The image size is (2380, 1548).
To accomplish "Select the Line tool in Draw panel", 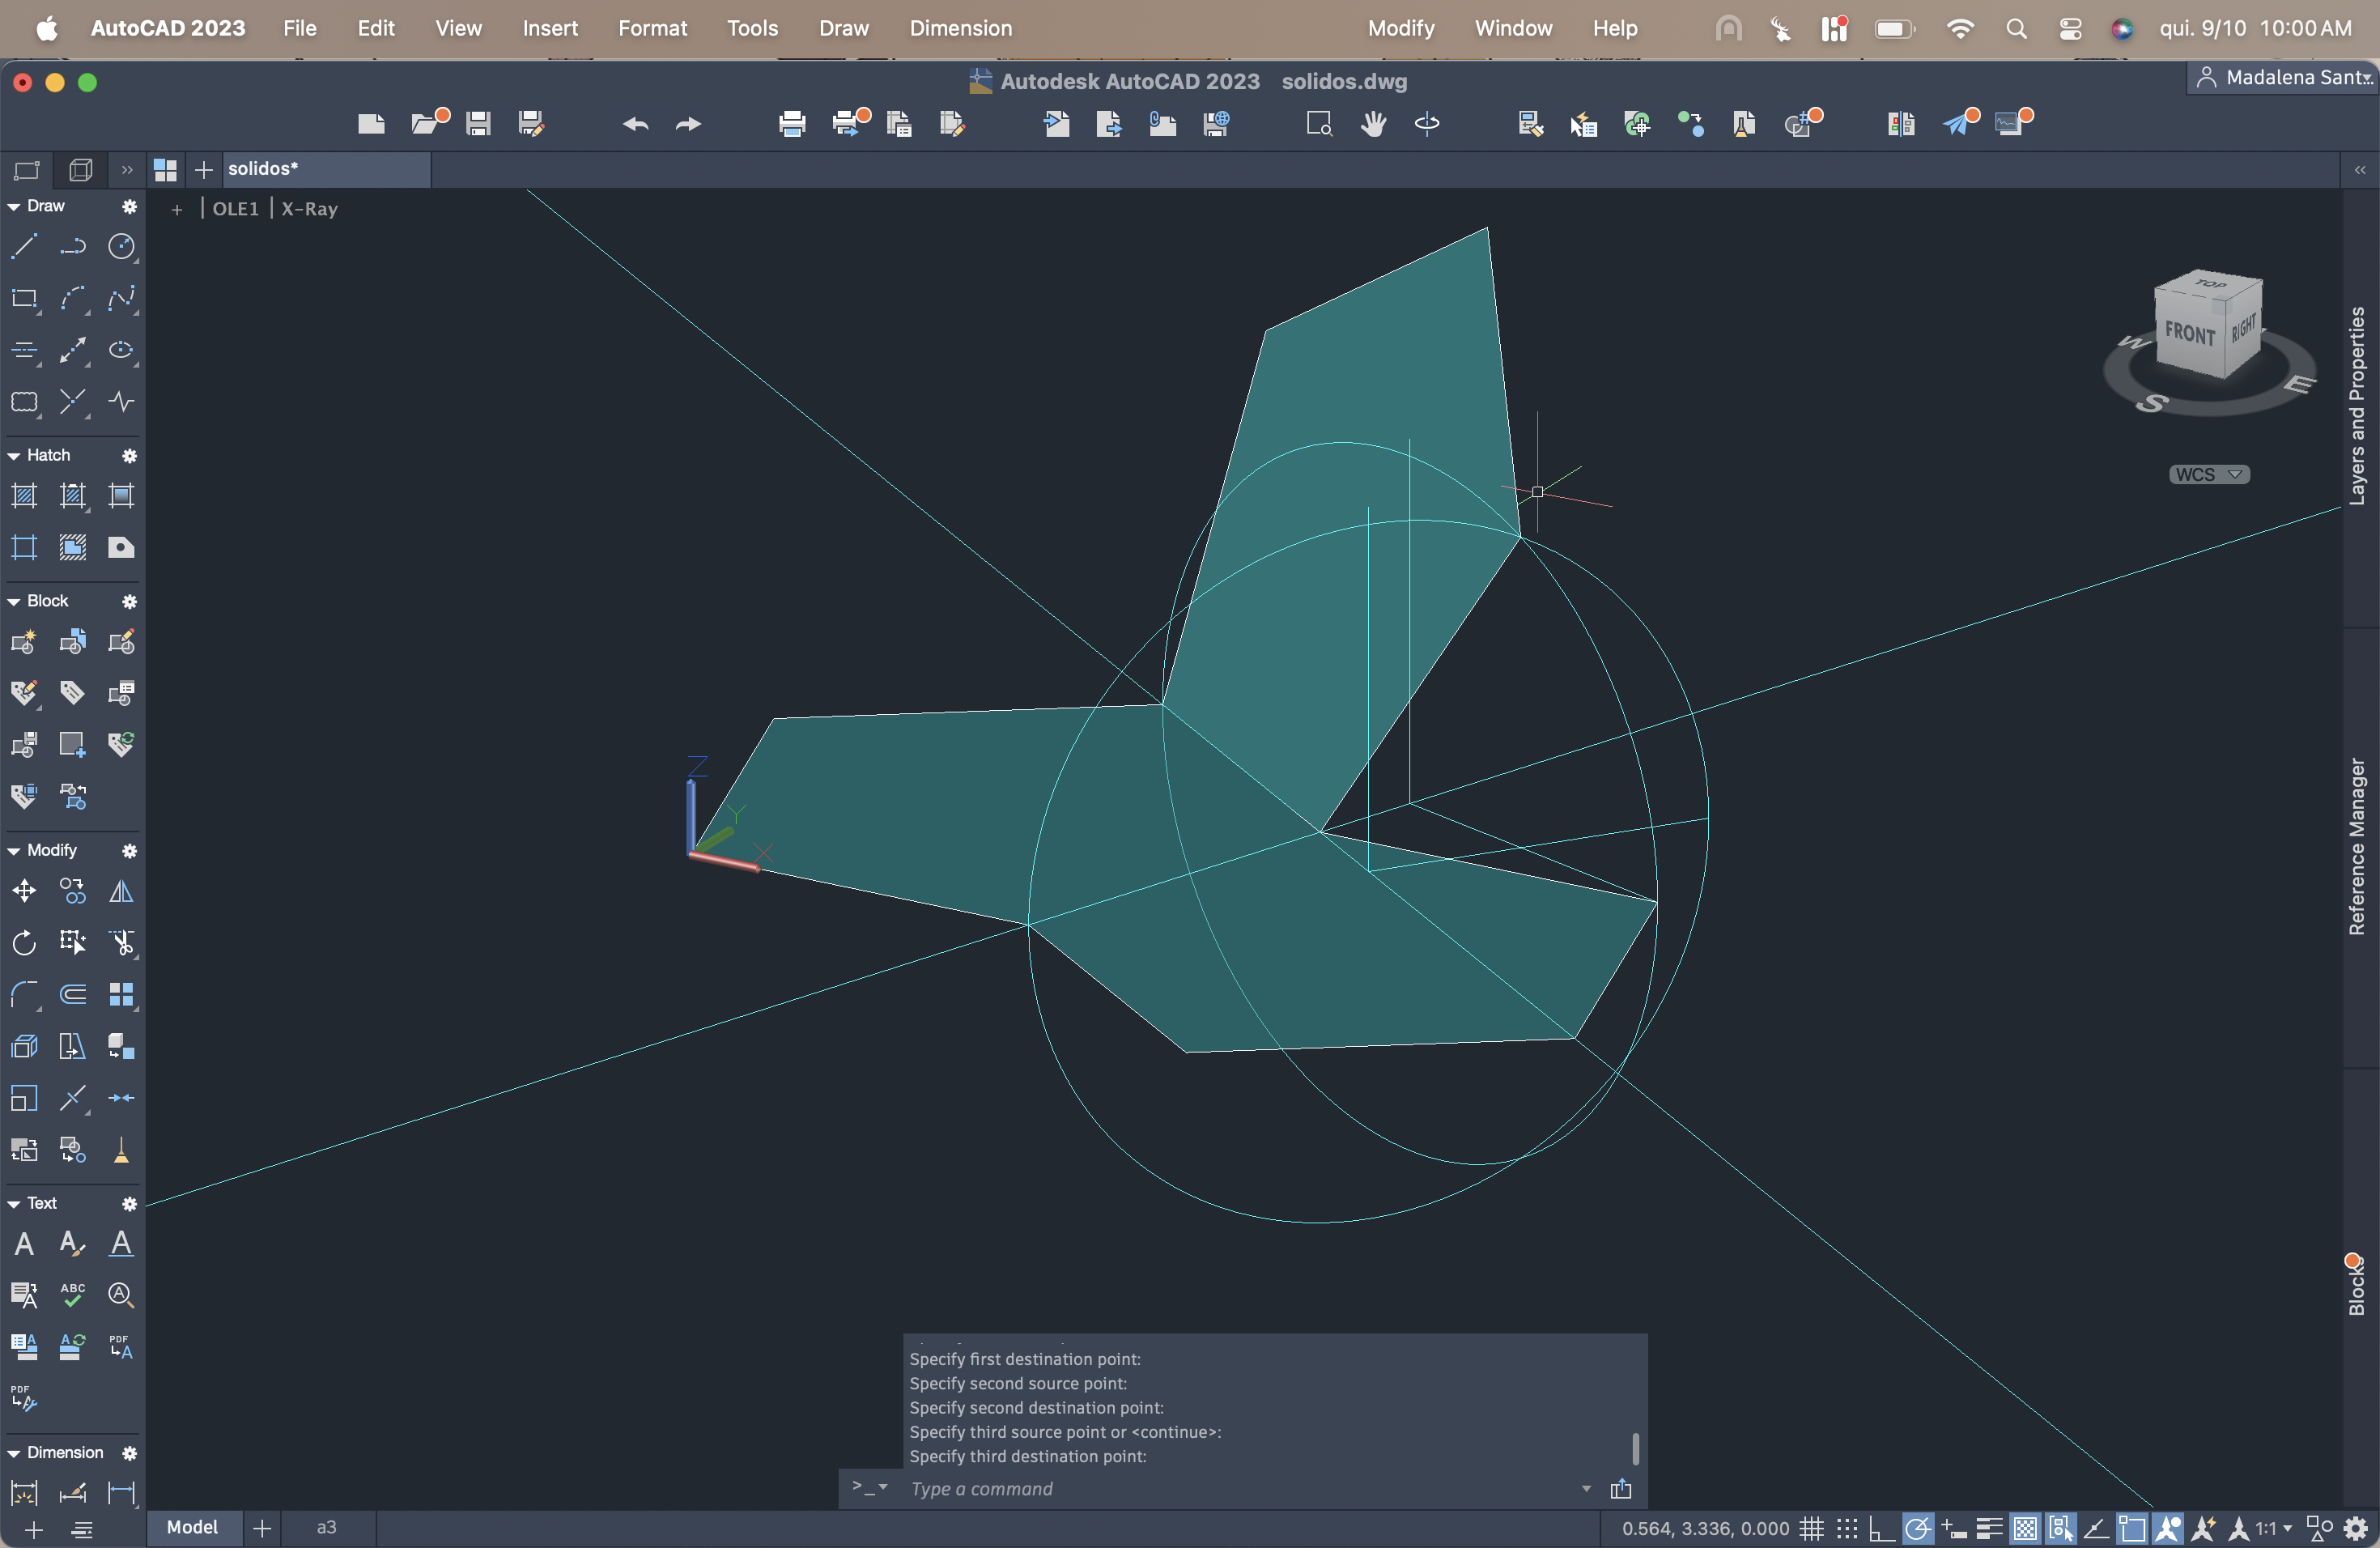I will point(24,246).
